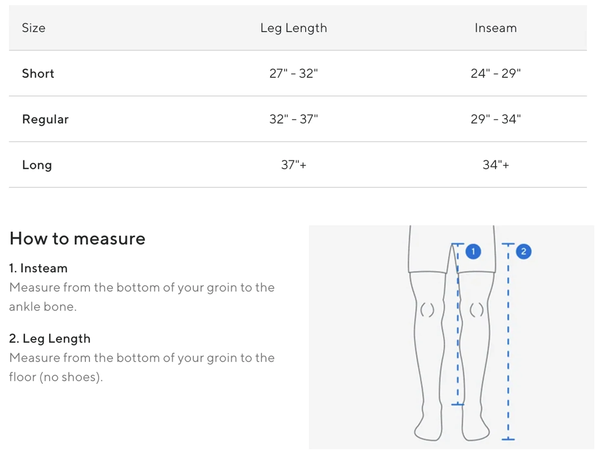Click the 32" - 37" leg length value
The height and width of the screenshot is (458, 600).
click(x=294, y=119)
